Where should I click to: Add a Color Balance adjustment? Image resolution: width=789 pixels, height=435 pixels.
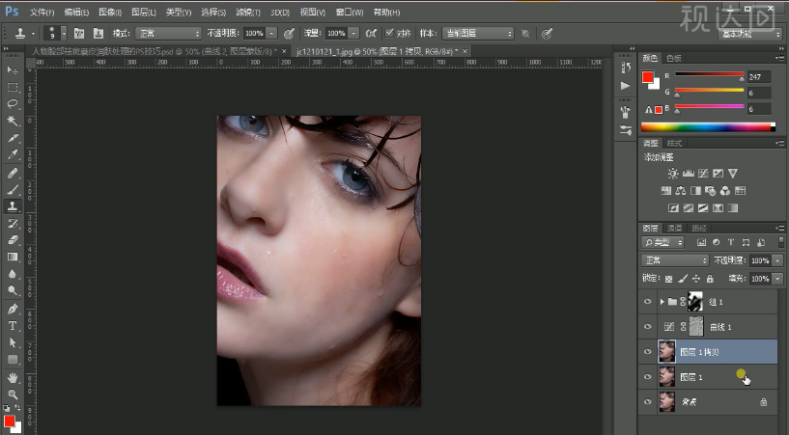pos(680,191)
